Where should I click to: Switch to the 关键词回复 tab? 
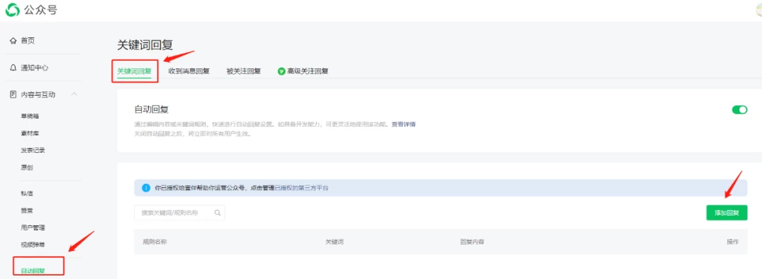point(134,71)
